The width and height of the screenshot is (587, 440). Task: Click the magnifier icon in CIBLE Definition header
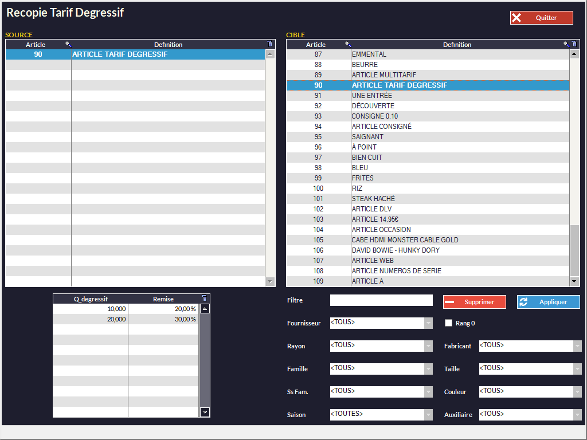point(566,44)
